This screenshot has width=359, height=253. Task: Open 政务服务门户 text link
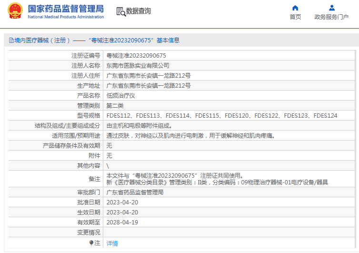tap(331, 17)
